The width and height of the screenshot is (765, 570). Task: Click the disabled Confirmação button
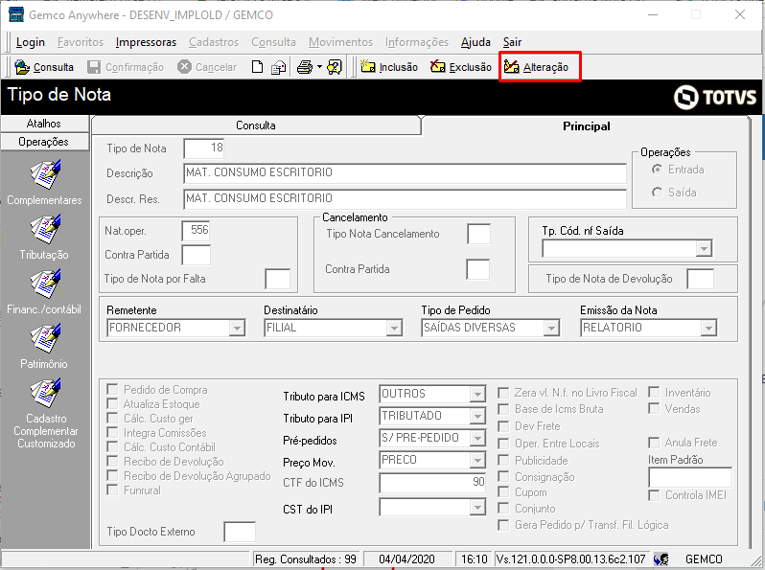pyautogui.click(x=126, y=67)
